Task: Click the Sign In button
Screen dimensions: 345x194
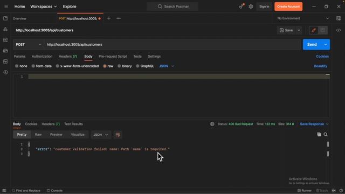Action: [x=264, y=6]
